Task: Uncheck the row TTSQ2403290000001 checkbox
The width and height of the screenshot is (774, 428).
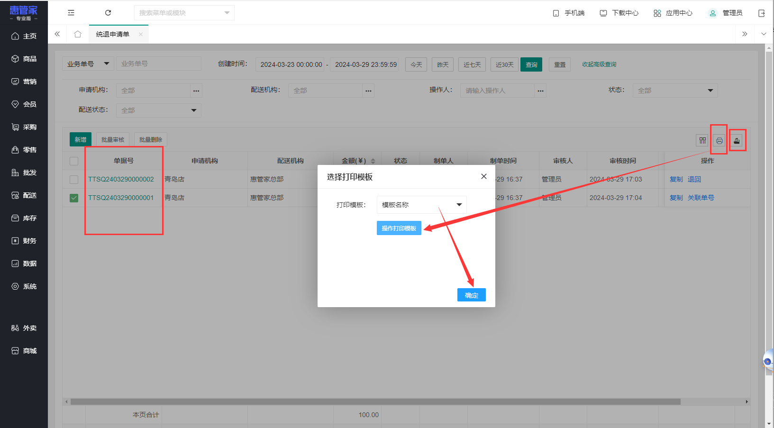Action: [74, 198]
